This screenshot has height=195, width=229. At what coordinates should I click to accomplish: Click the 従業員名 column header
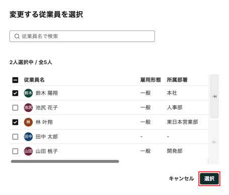pyautogui.click(x=34, y=80)
